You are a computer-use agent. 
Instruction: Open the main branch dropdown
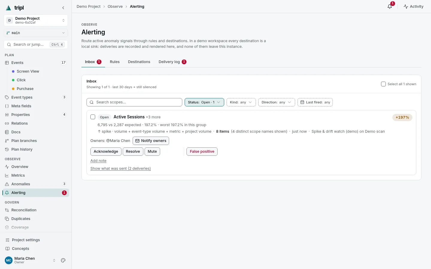point(36,33)
